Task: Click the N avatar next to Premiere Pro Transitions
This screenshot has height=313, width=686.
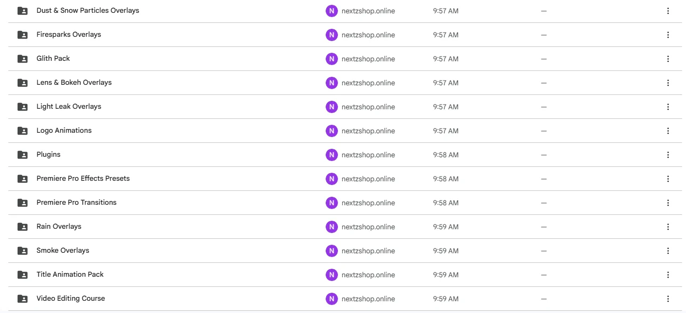Action: pyautogui.click(x=332, y=203)
